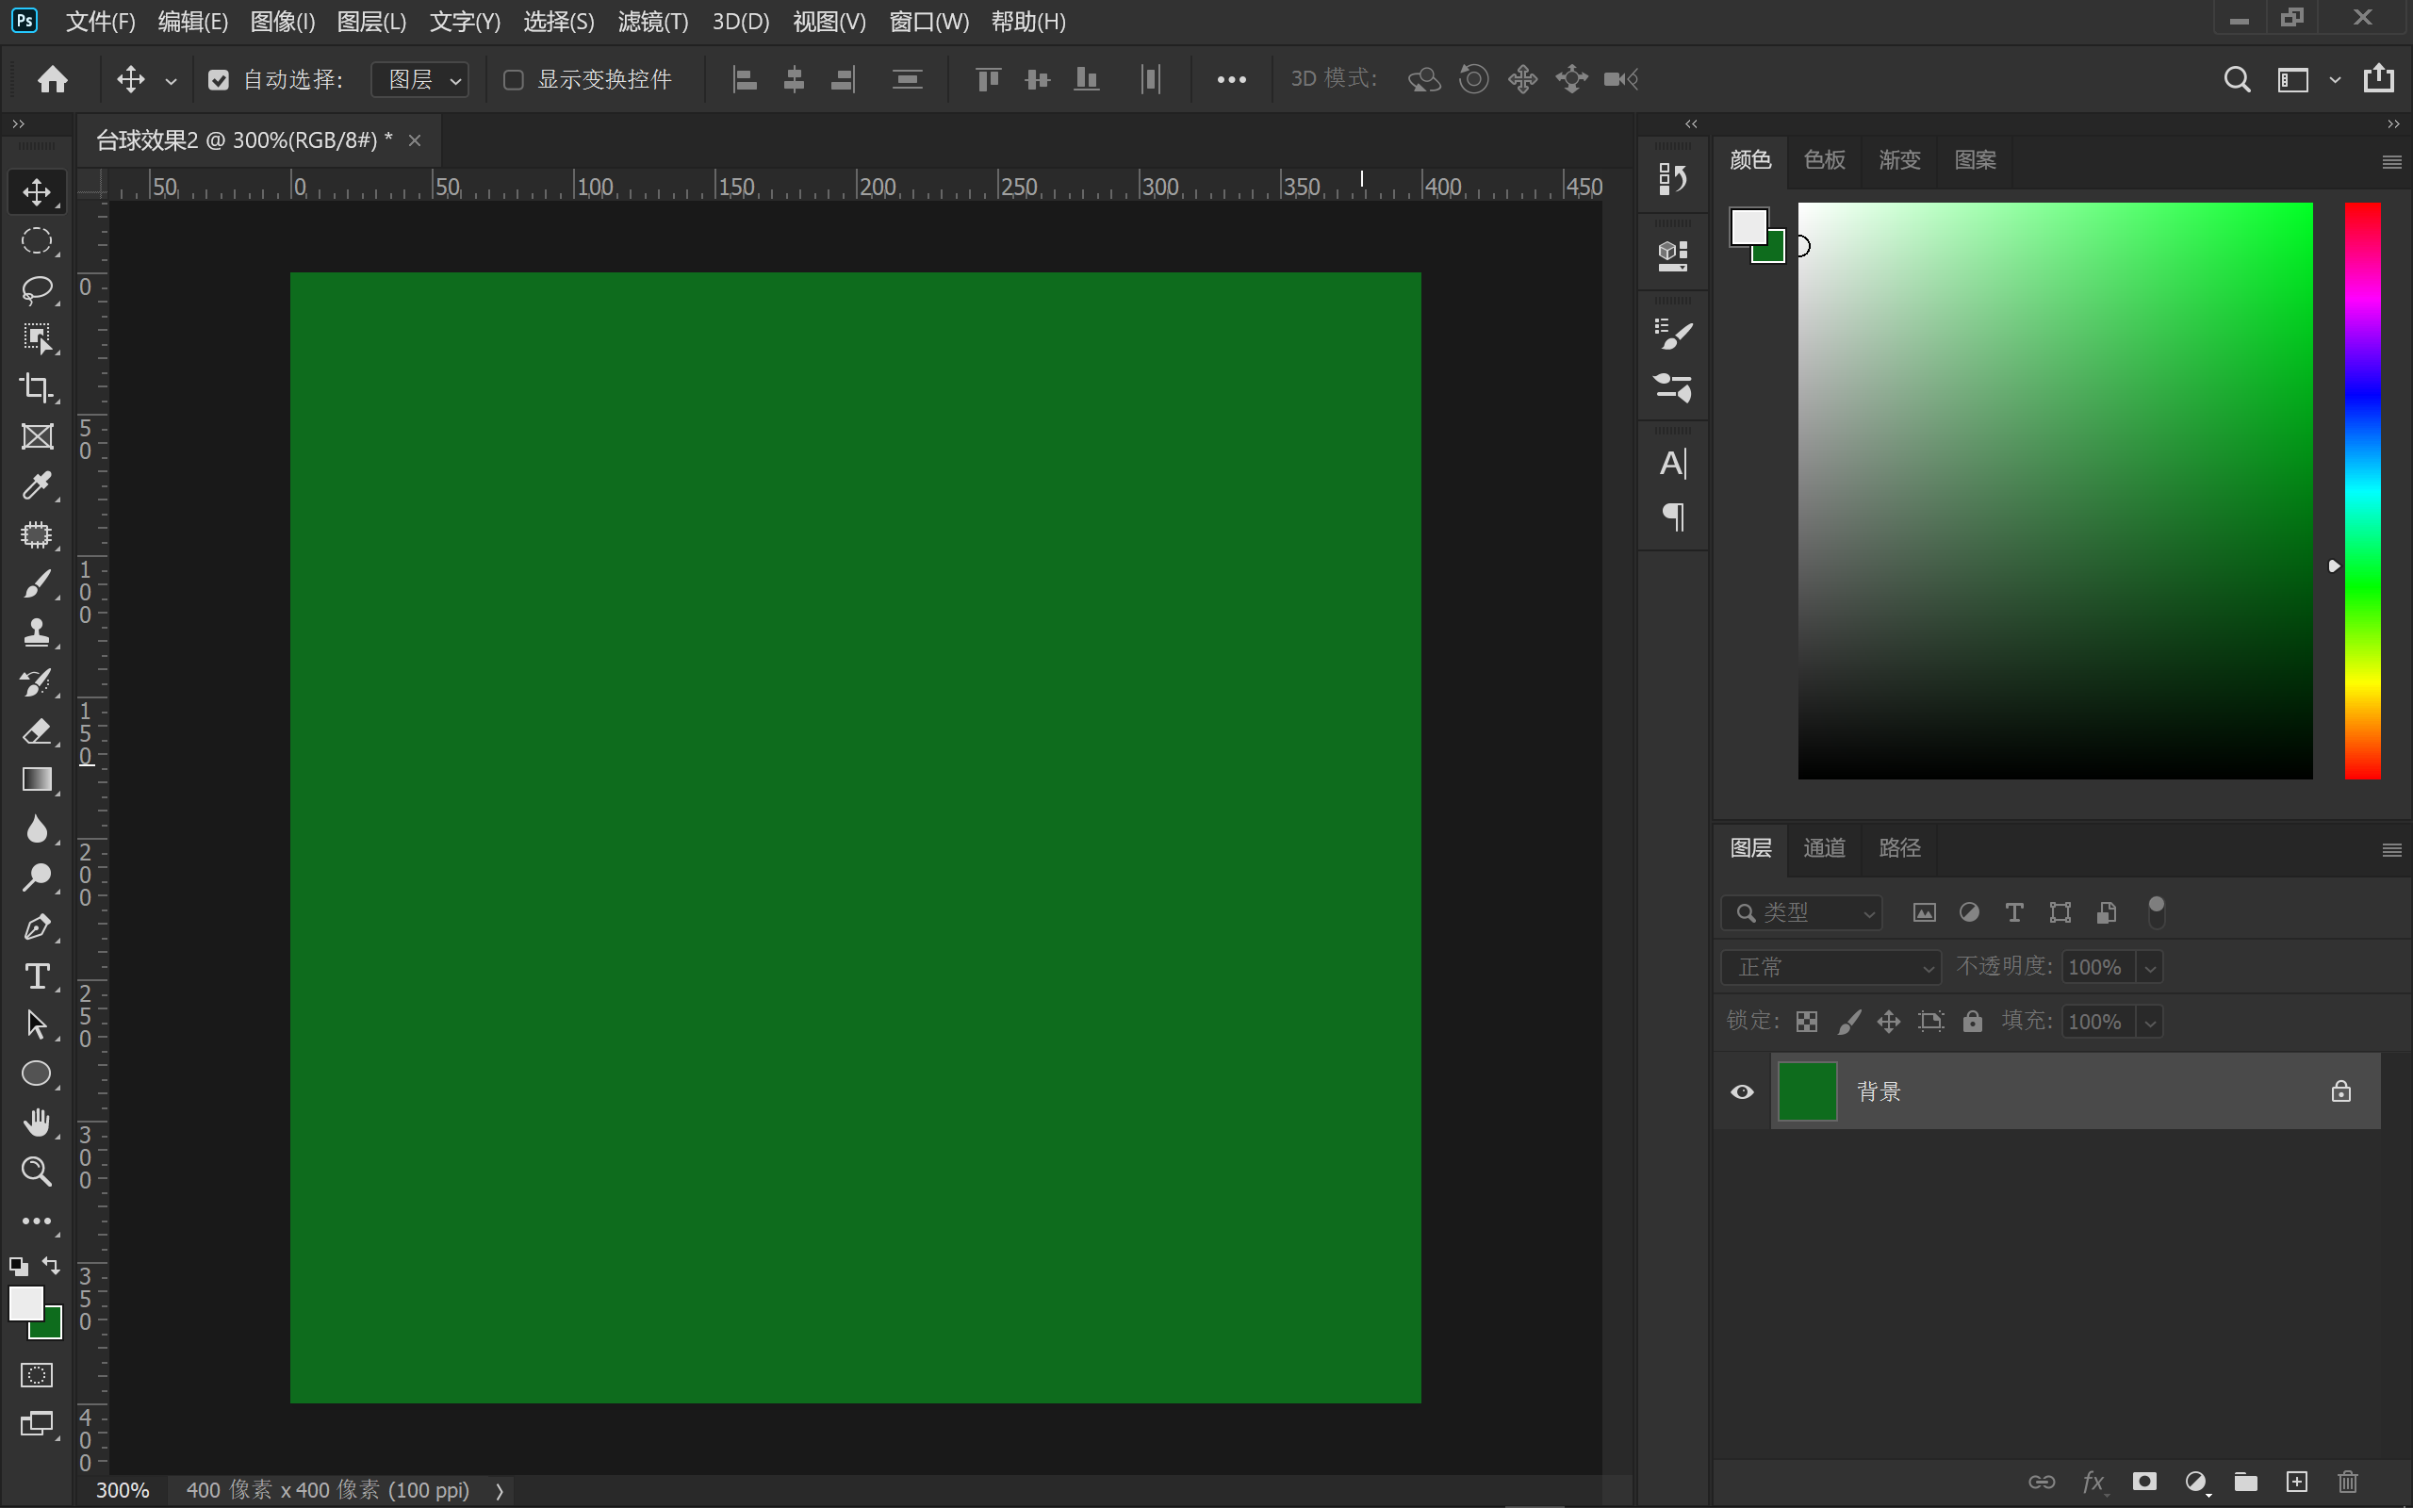Select the Eraser tool
2413x1508 pixels.
tap(37, 731)
